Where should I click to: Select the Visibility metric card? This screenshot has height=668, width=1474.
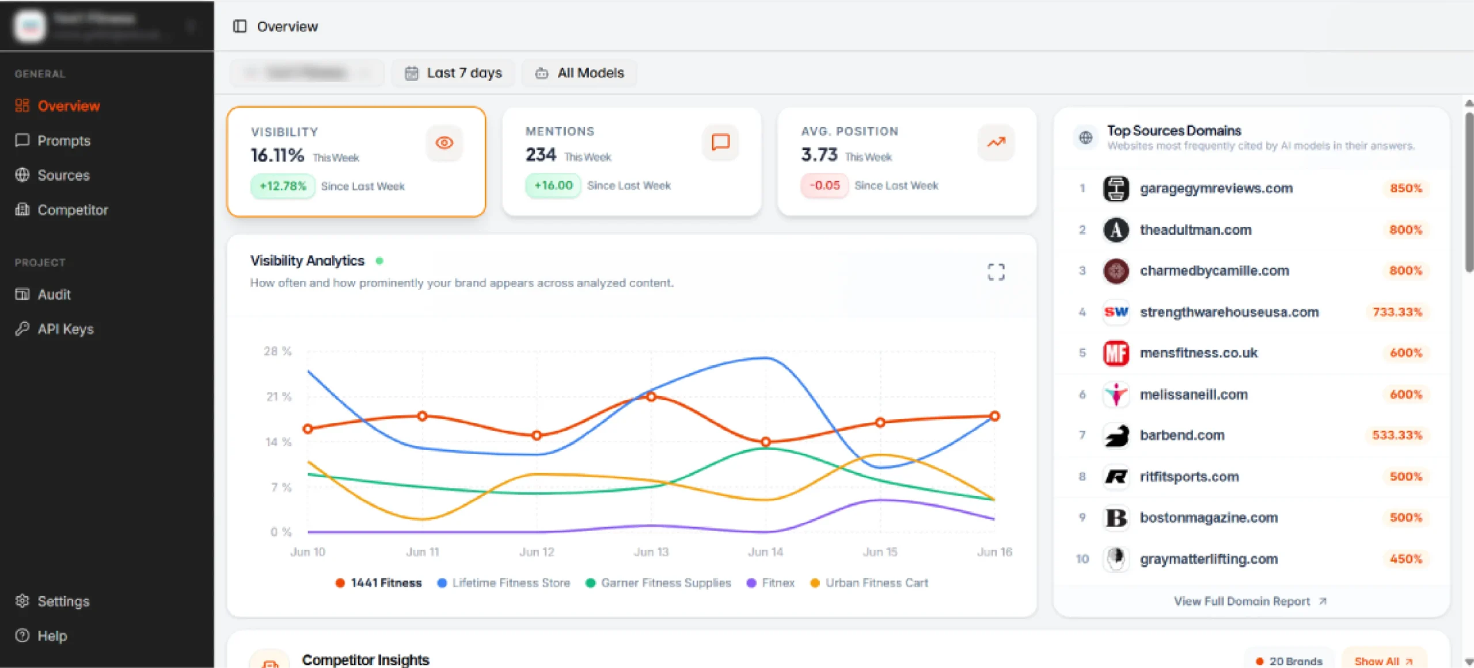point(356,162)
